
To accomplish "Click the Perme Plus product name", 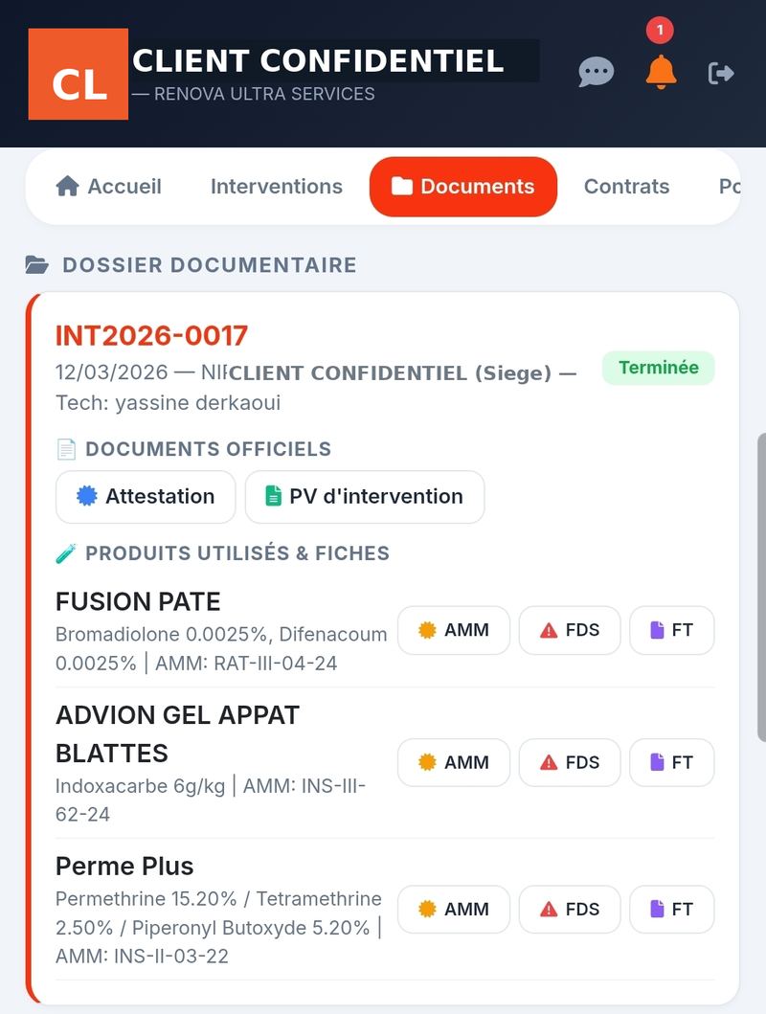I will [124, 866].
